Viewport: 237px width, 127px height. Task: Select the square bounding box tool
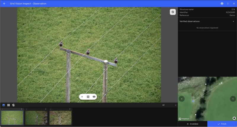[88, 97]
